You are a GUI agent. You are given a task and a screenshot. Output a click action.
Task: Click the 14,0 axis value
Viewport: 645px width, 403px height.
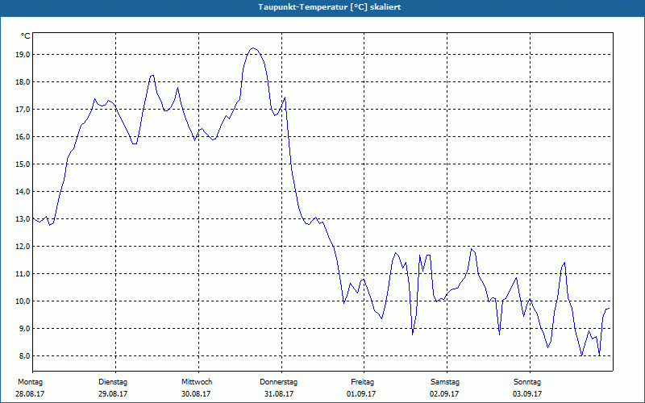point(22,192)
